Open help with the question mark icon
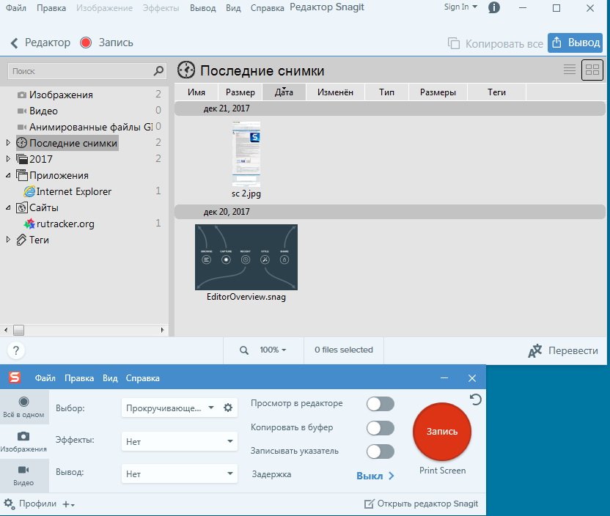 16,350
